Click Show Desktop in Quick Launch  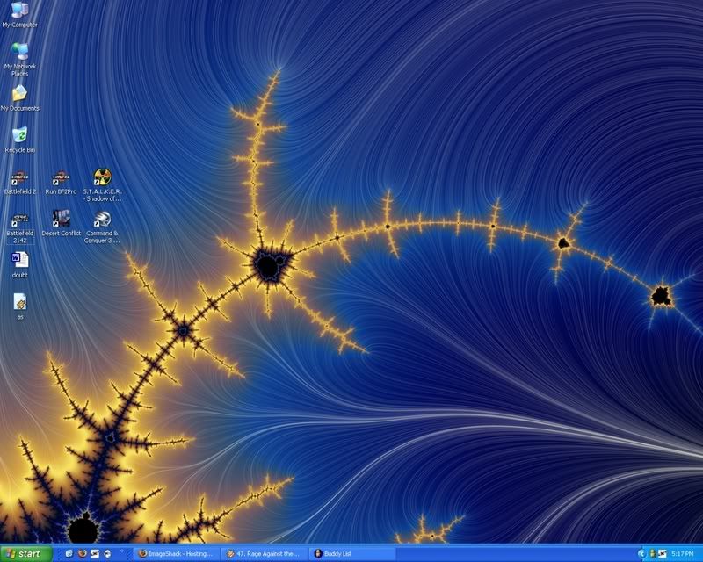click(x=69, y=553)
